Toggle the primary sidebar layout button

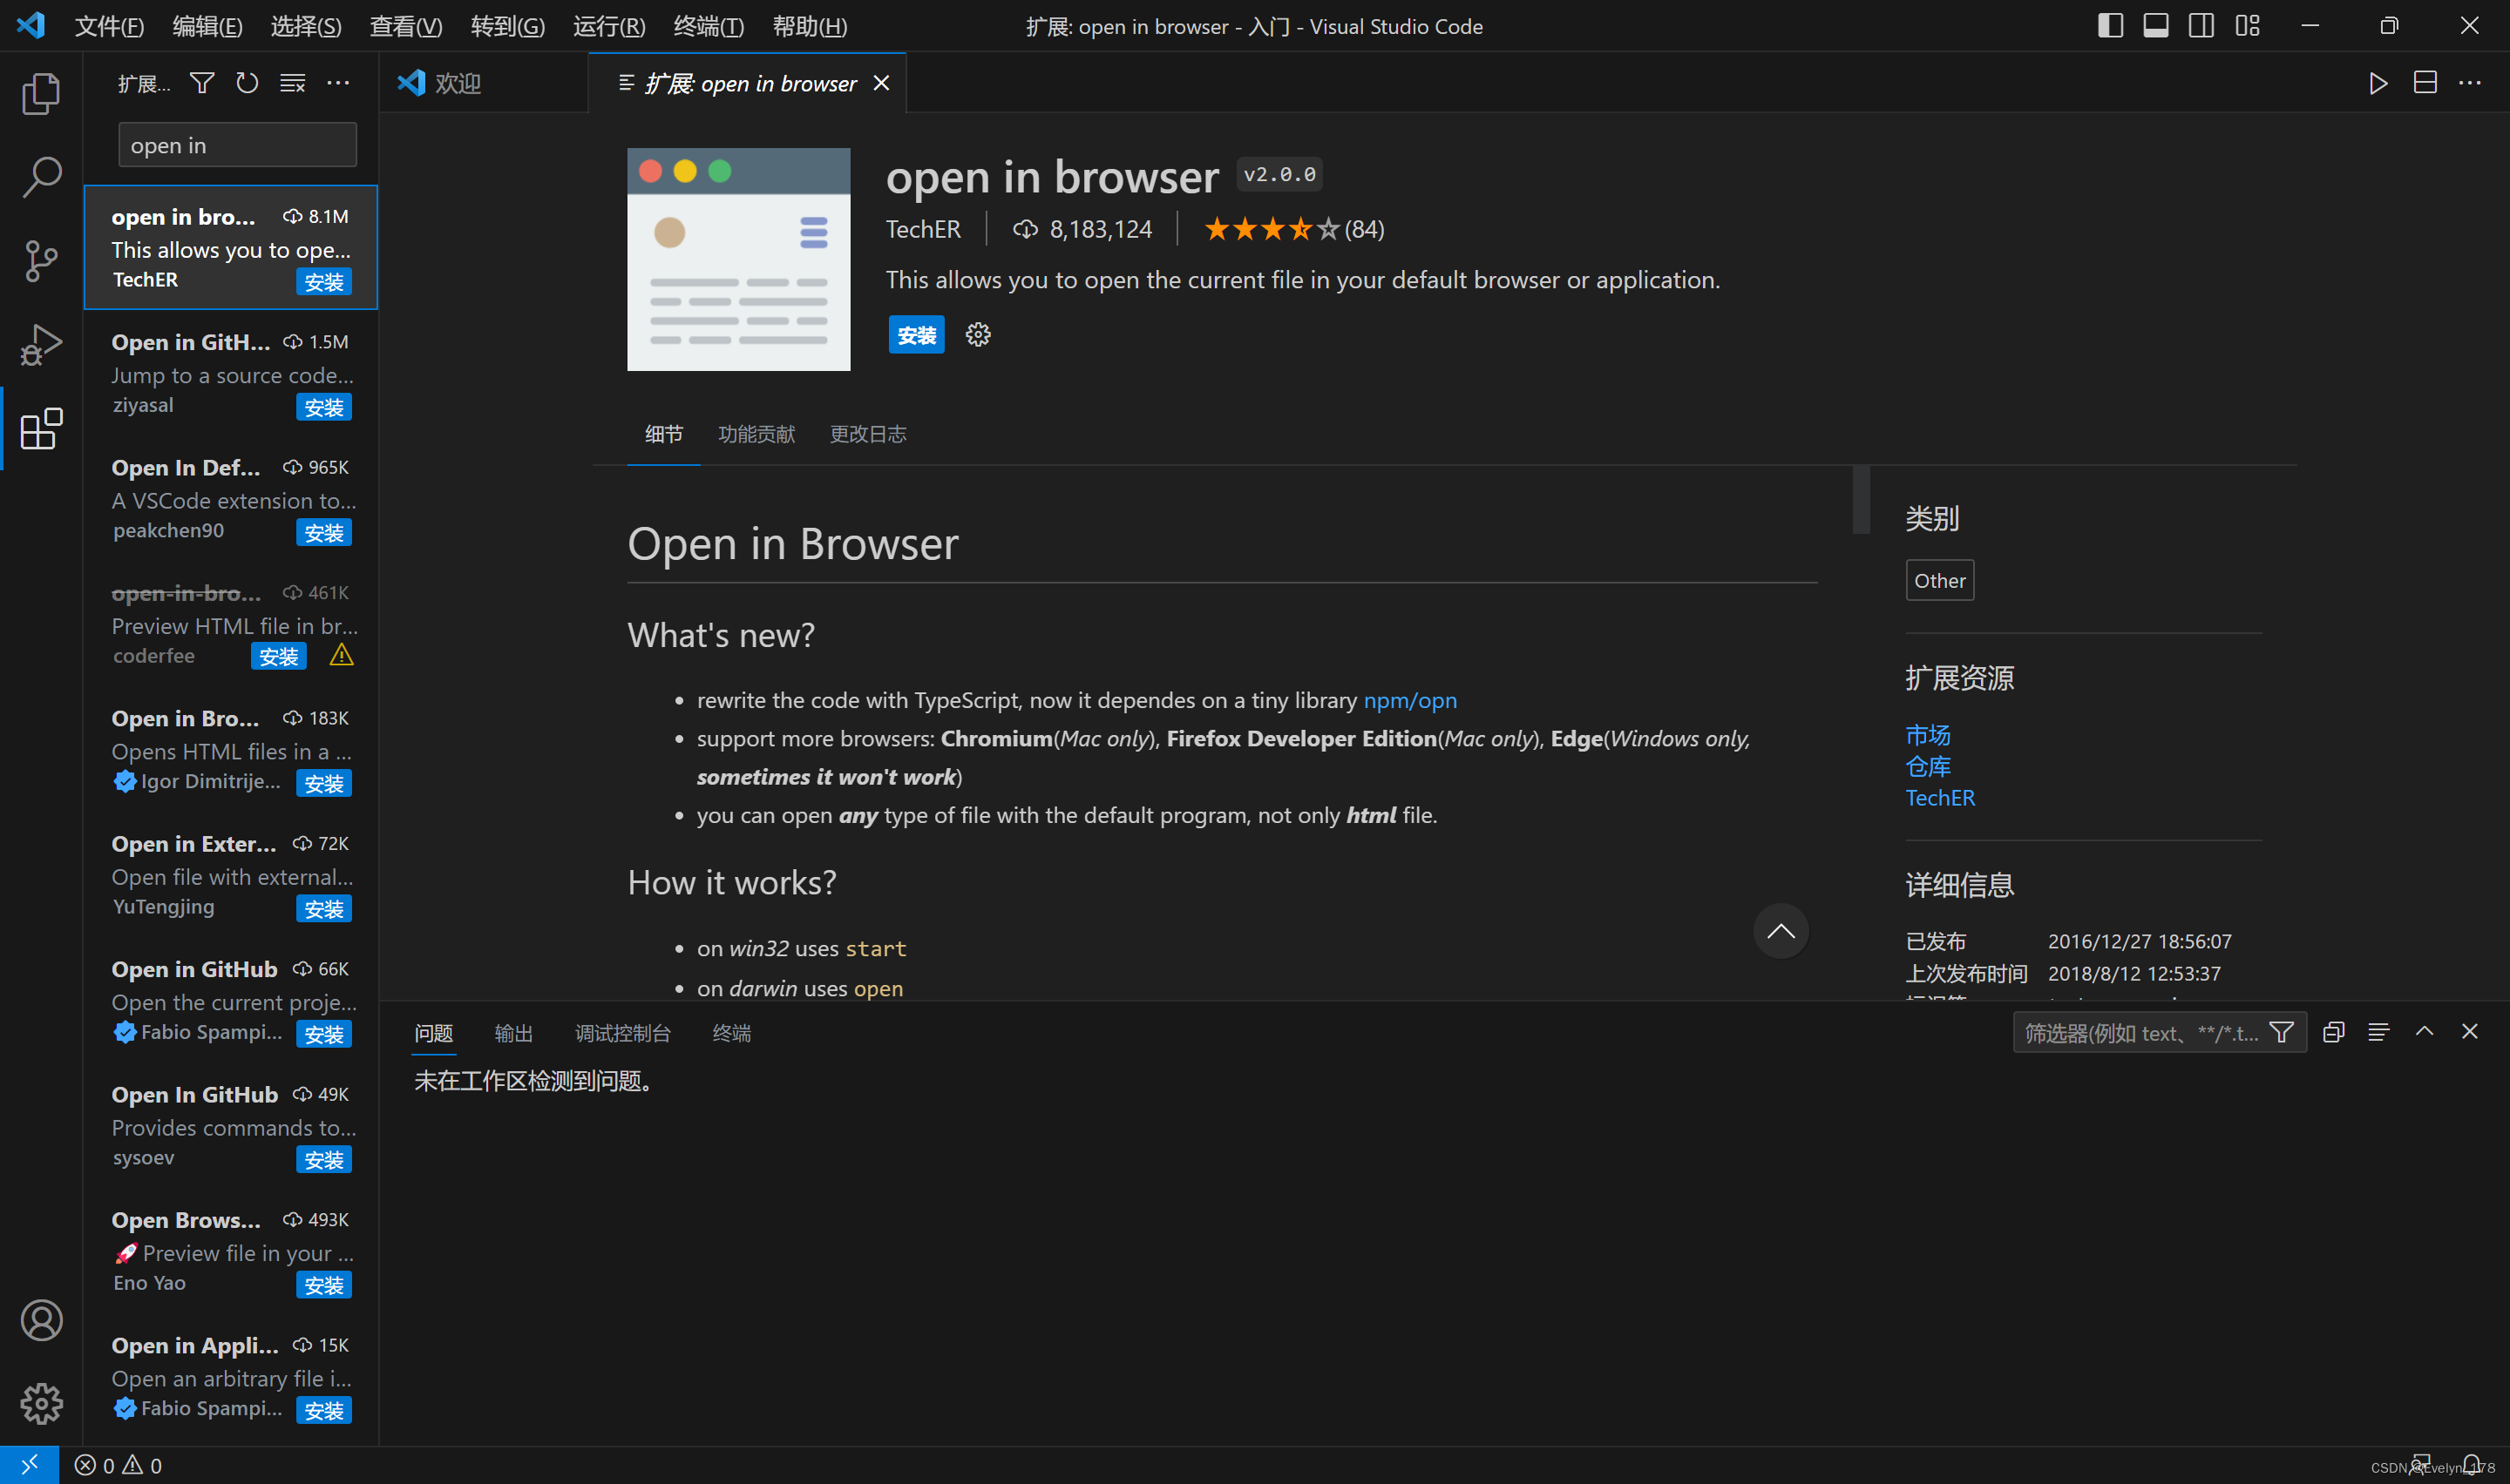[x=2110, y=26]
